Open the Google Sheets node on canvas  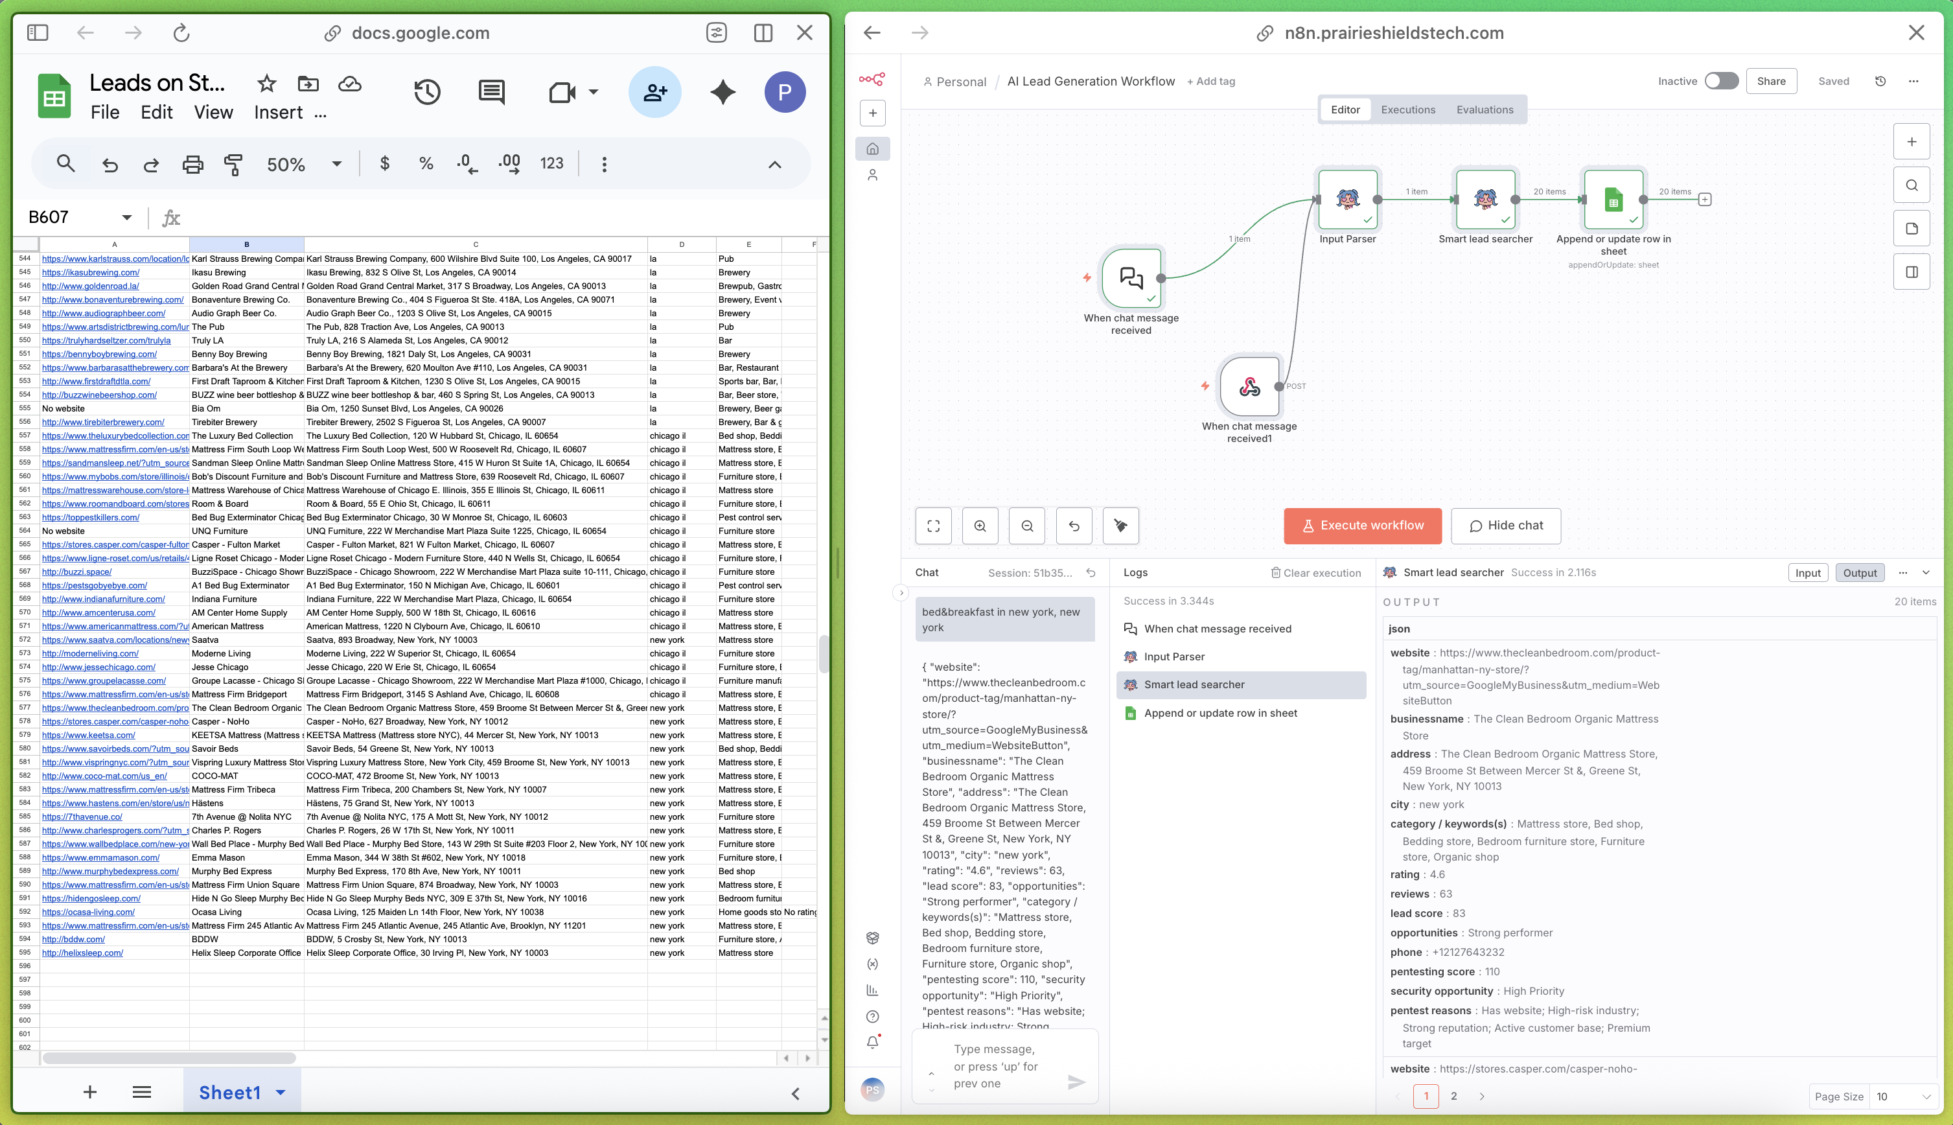(x=1613, y=200)
